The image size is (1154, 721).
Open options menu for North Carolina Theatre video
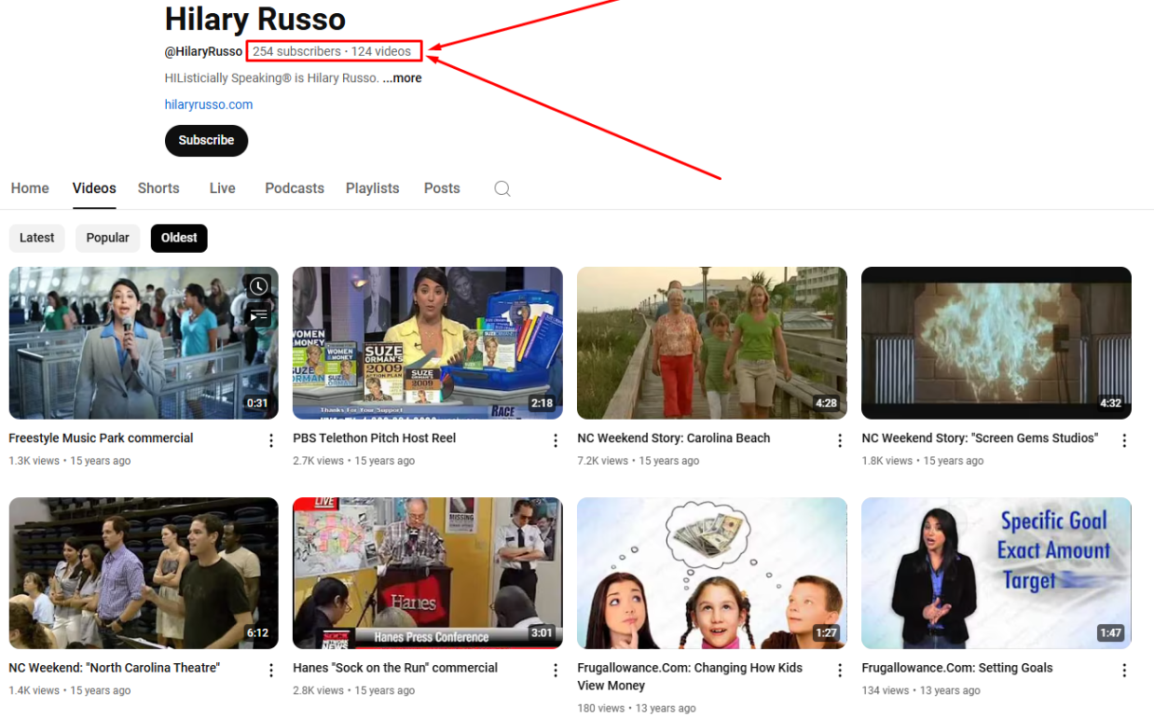[x=271, y=670]
